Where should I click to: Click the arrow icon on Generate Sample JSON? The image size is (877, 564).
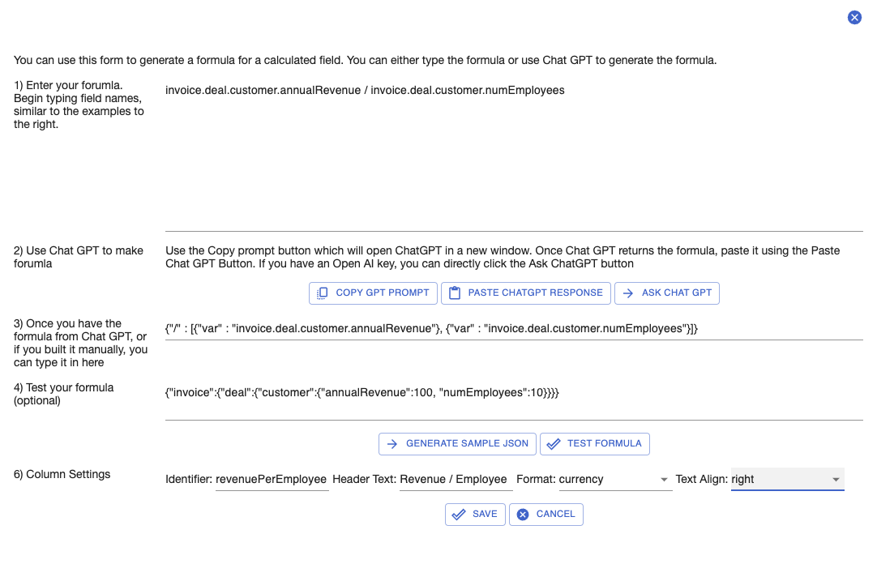point(392,444)
